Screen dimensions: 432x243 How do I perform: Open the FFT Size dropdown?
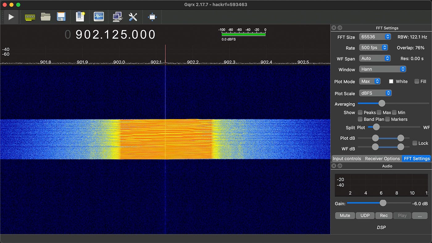(x=375, y=36)
